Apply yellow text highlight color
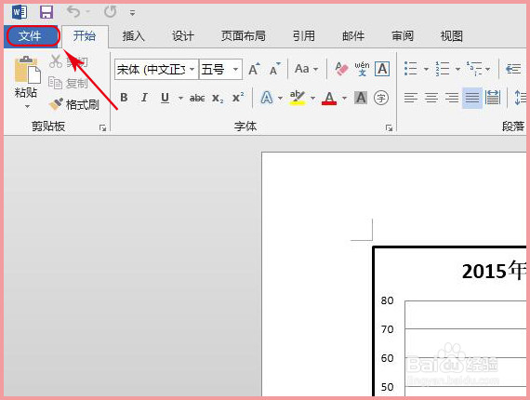530x400 pixels. coord(298,98)
